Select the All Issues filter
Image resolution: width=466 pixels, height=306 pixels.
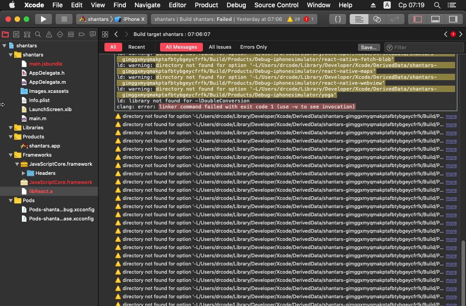(220, 47)
